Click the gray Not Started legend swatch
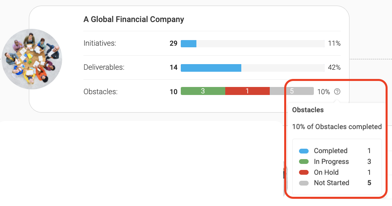This screenshot has width=392, height=206. click(x=304, y=183)
